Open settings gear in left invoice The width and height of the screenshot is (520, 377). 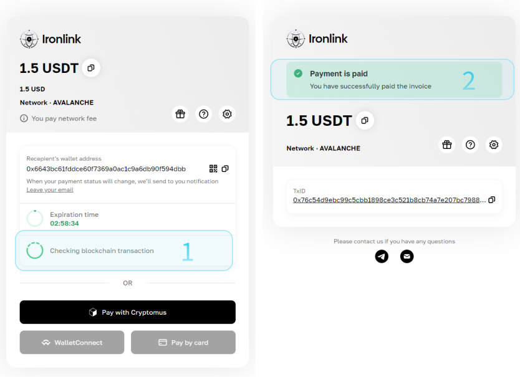(227, 114)
